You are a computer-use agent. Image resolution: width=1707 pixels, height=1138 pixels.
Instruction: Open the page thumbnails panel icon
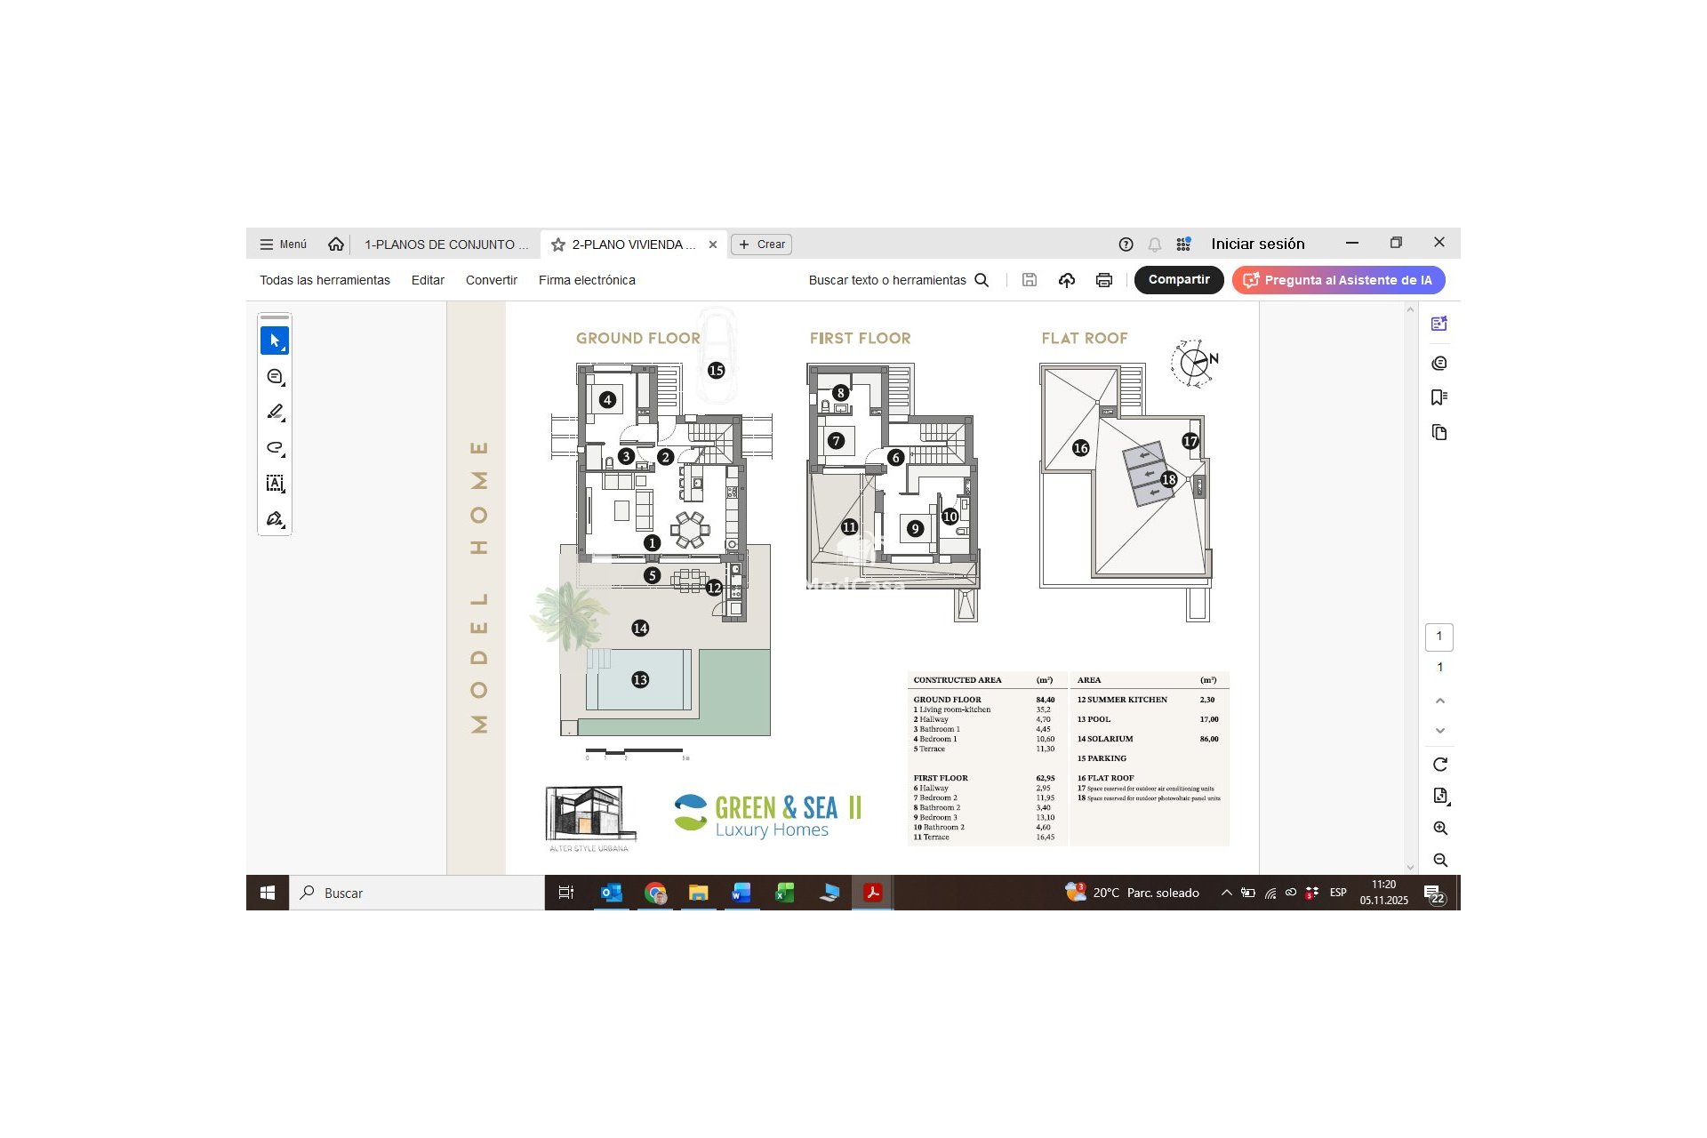click(1439, 433)
